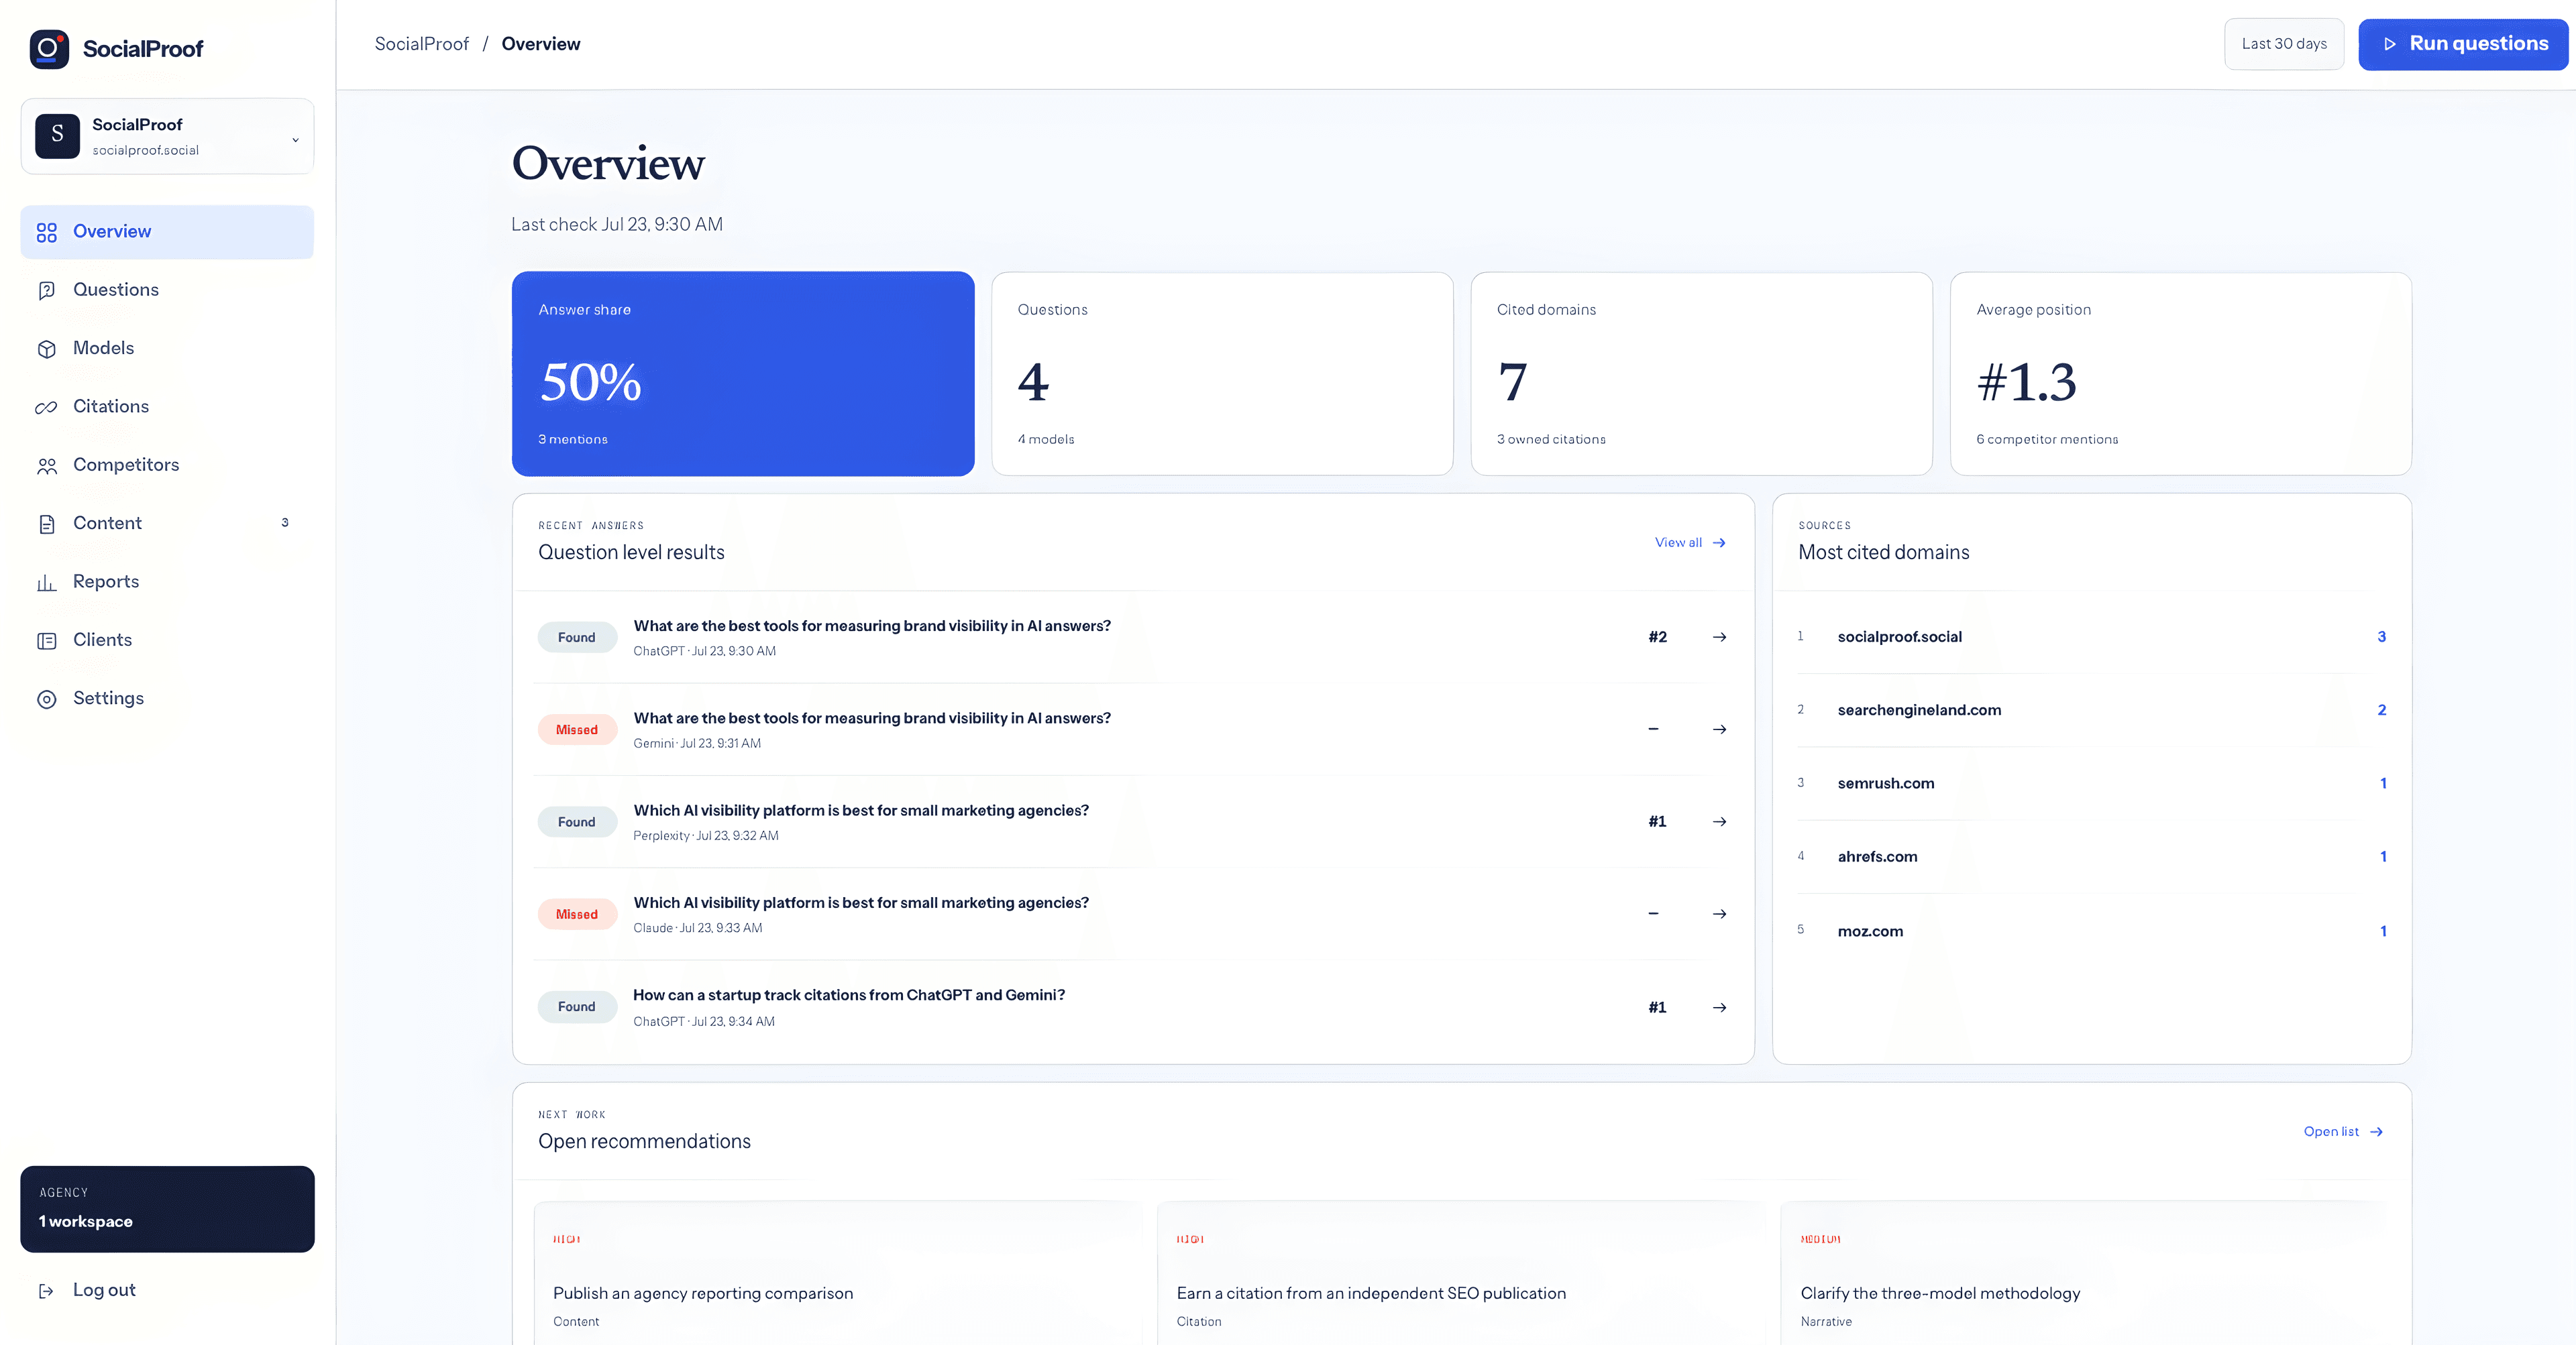Click the Overview breadcrumb text
The width and height of the screenshot is (2576, 1345).
tap(541, 44)
